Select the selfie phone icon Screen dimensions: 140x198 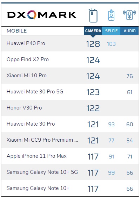tap(111, 15)
